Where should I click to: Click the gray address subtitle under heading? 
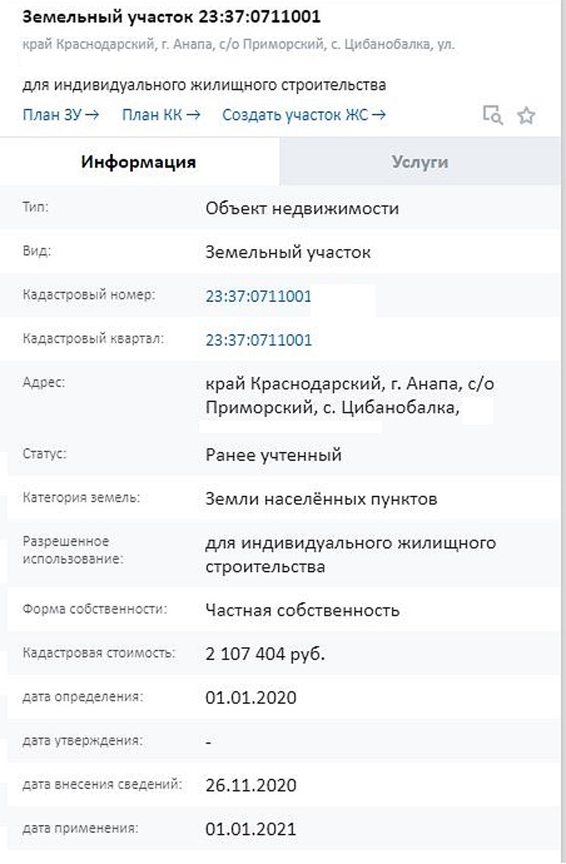(x=239, y=45)
